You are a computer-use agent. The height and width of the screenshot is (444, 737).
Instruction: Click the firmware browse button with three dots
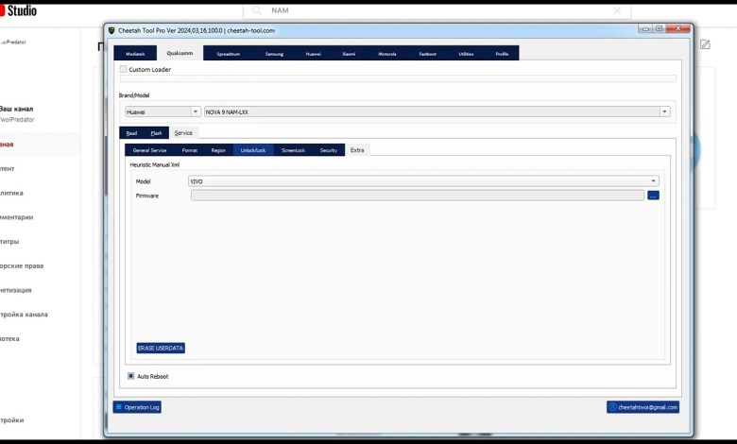[x=653, y=196]
